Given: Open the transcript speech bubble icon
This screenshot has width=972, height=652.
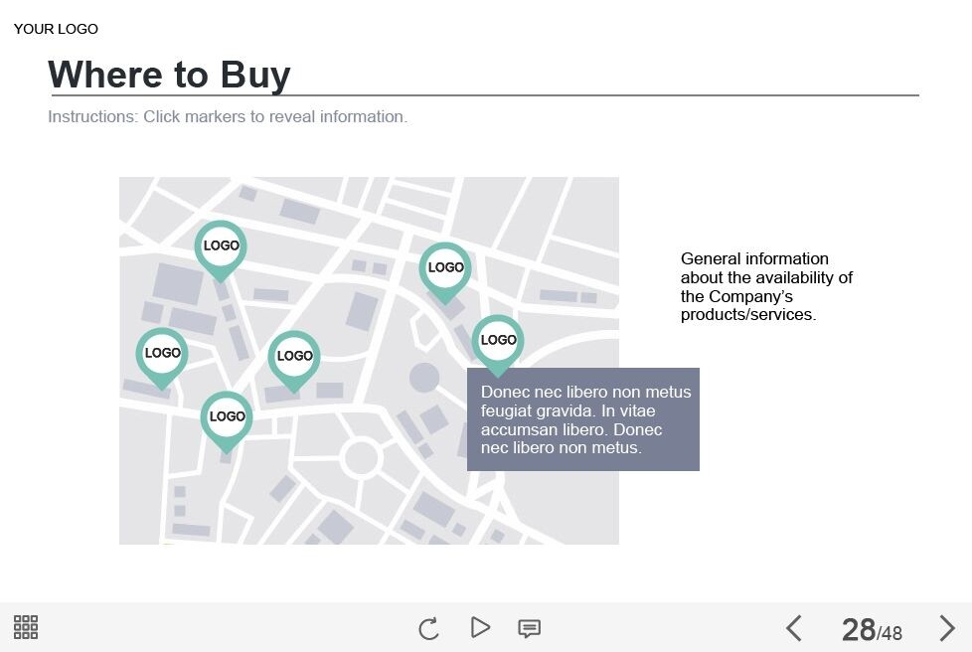Looking at the screenshot, I should 530,628.
